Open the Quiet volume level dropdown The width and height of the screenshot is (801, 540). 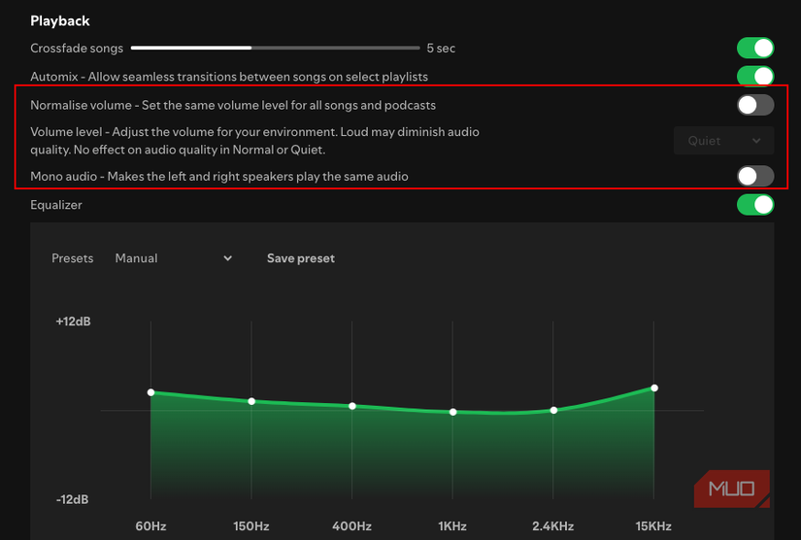point(724,141)
